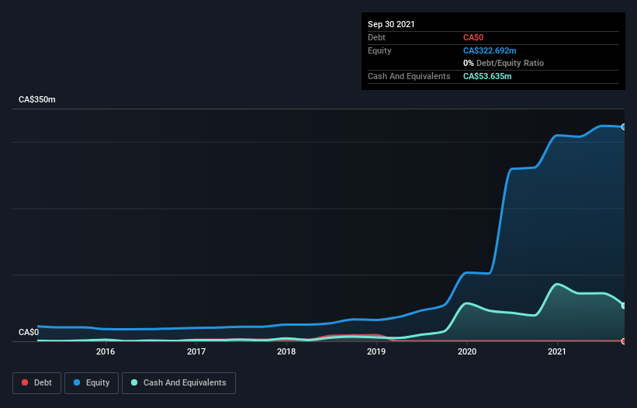This screenshot has height=408, width=637.
Task: Click the 2016 x-axis label
Action: (106, 351)
